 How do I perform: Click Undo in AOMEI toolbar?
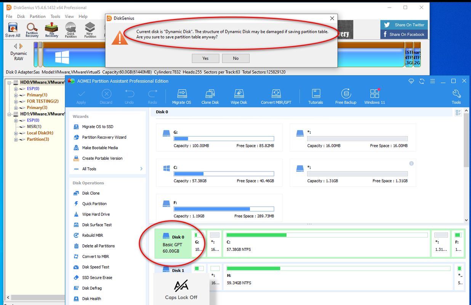(129, 97)
